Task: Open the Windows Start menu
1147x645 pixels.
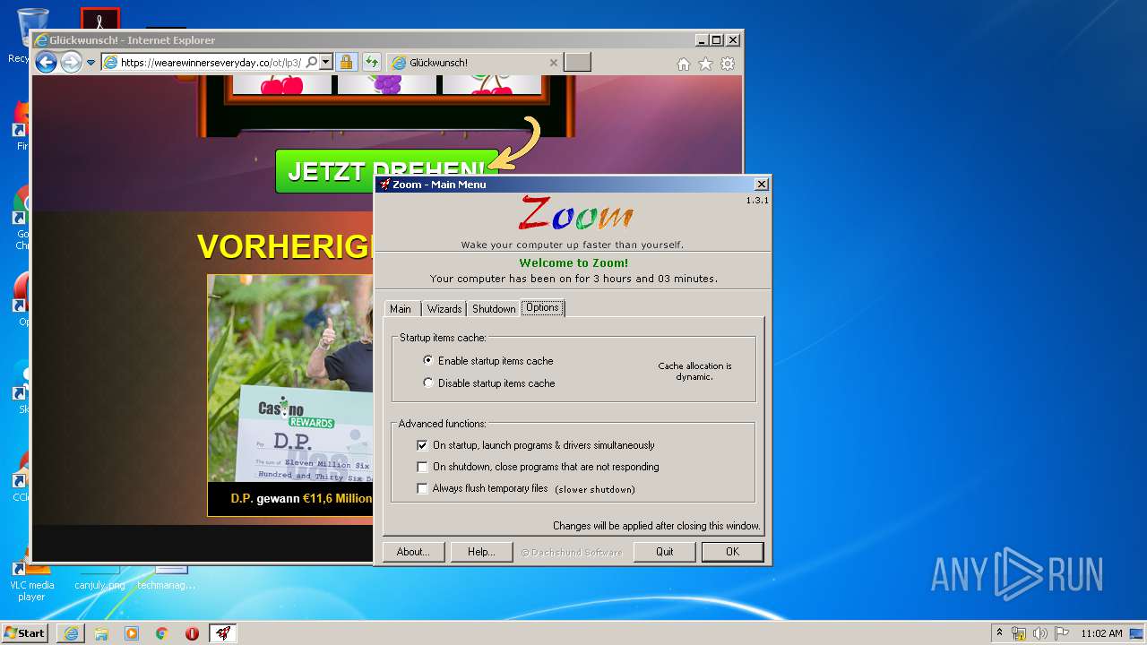Action: tap(24, 633)
